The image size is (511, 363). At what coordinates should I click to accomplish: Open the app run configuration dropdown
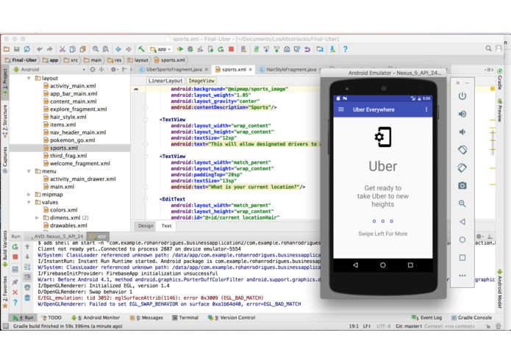point(160,49)
